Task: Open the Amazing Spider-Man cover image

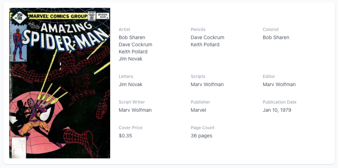Action: (60, 83)
